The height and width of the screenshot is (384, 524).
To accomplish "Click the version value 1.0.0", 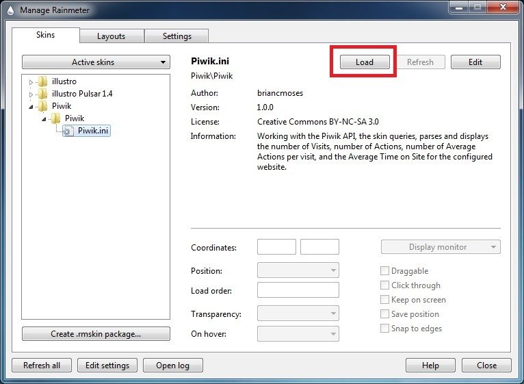I will [265, 107].
